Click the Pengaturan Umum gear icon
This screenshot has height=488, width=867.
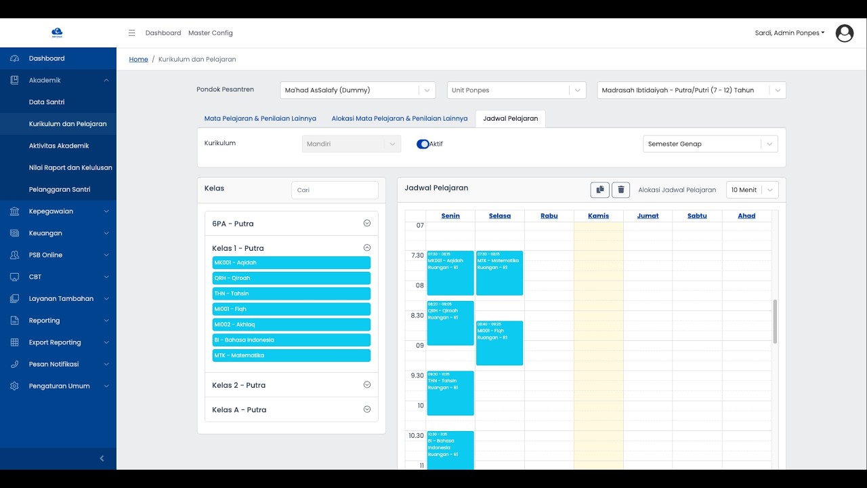point(15,386)
